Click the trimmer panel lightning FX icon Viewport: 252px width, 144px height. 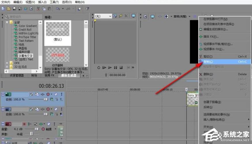[x=121, y=16]
